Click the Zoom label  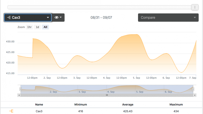pyautogui.click(x=21, y=27)
